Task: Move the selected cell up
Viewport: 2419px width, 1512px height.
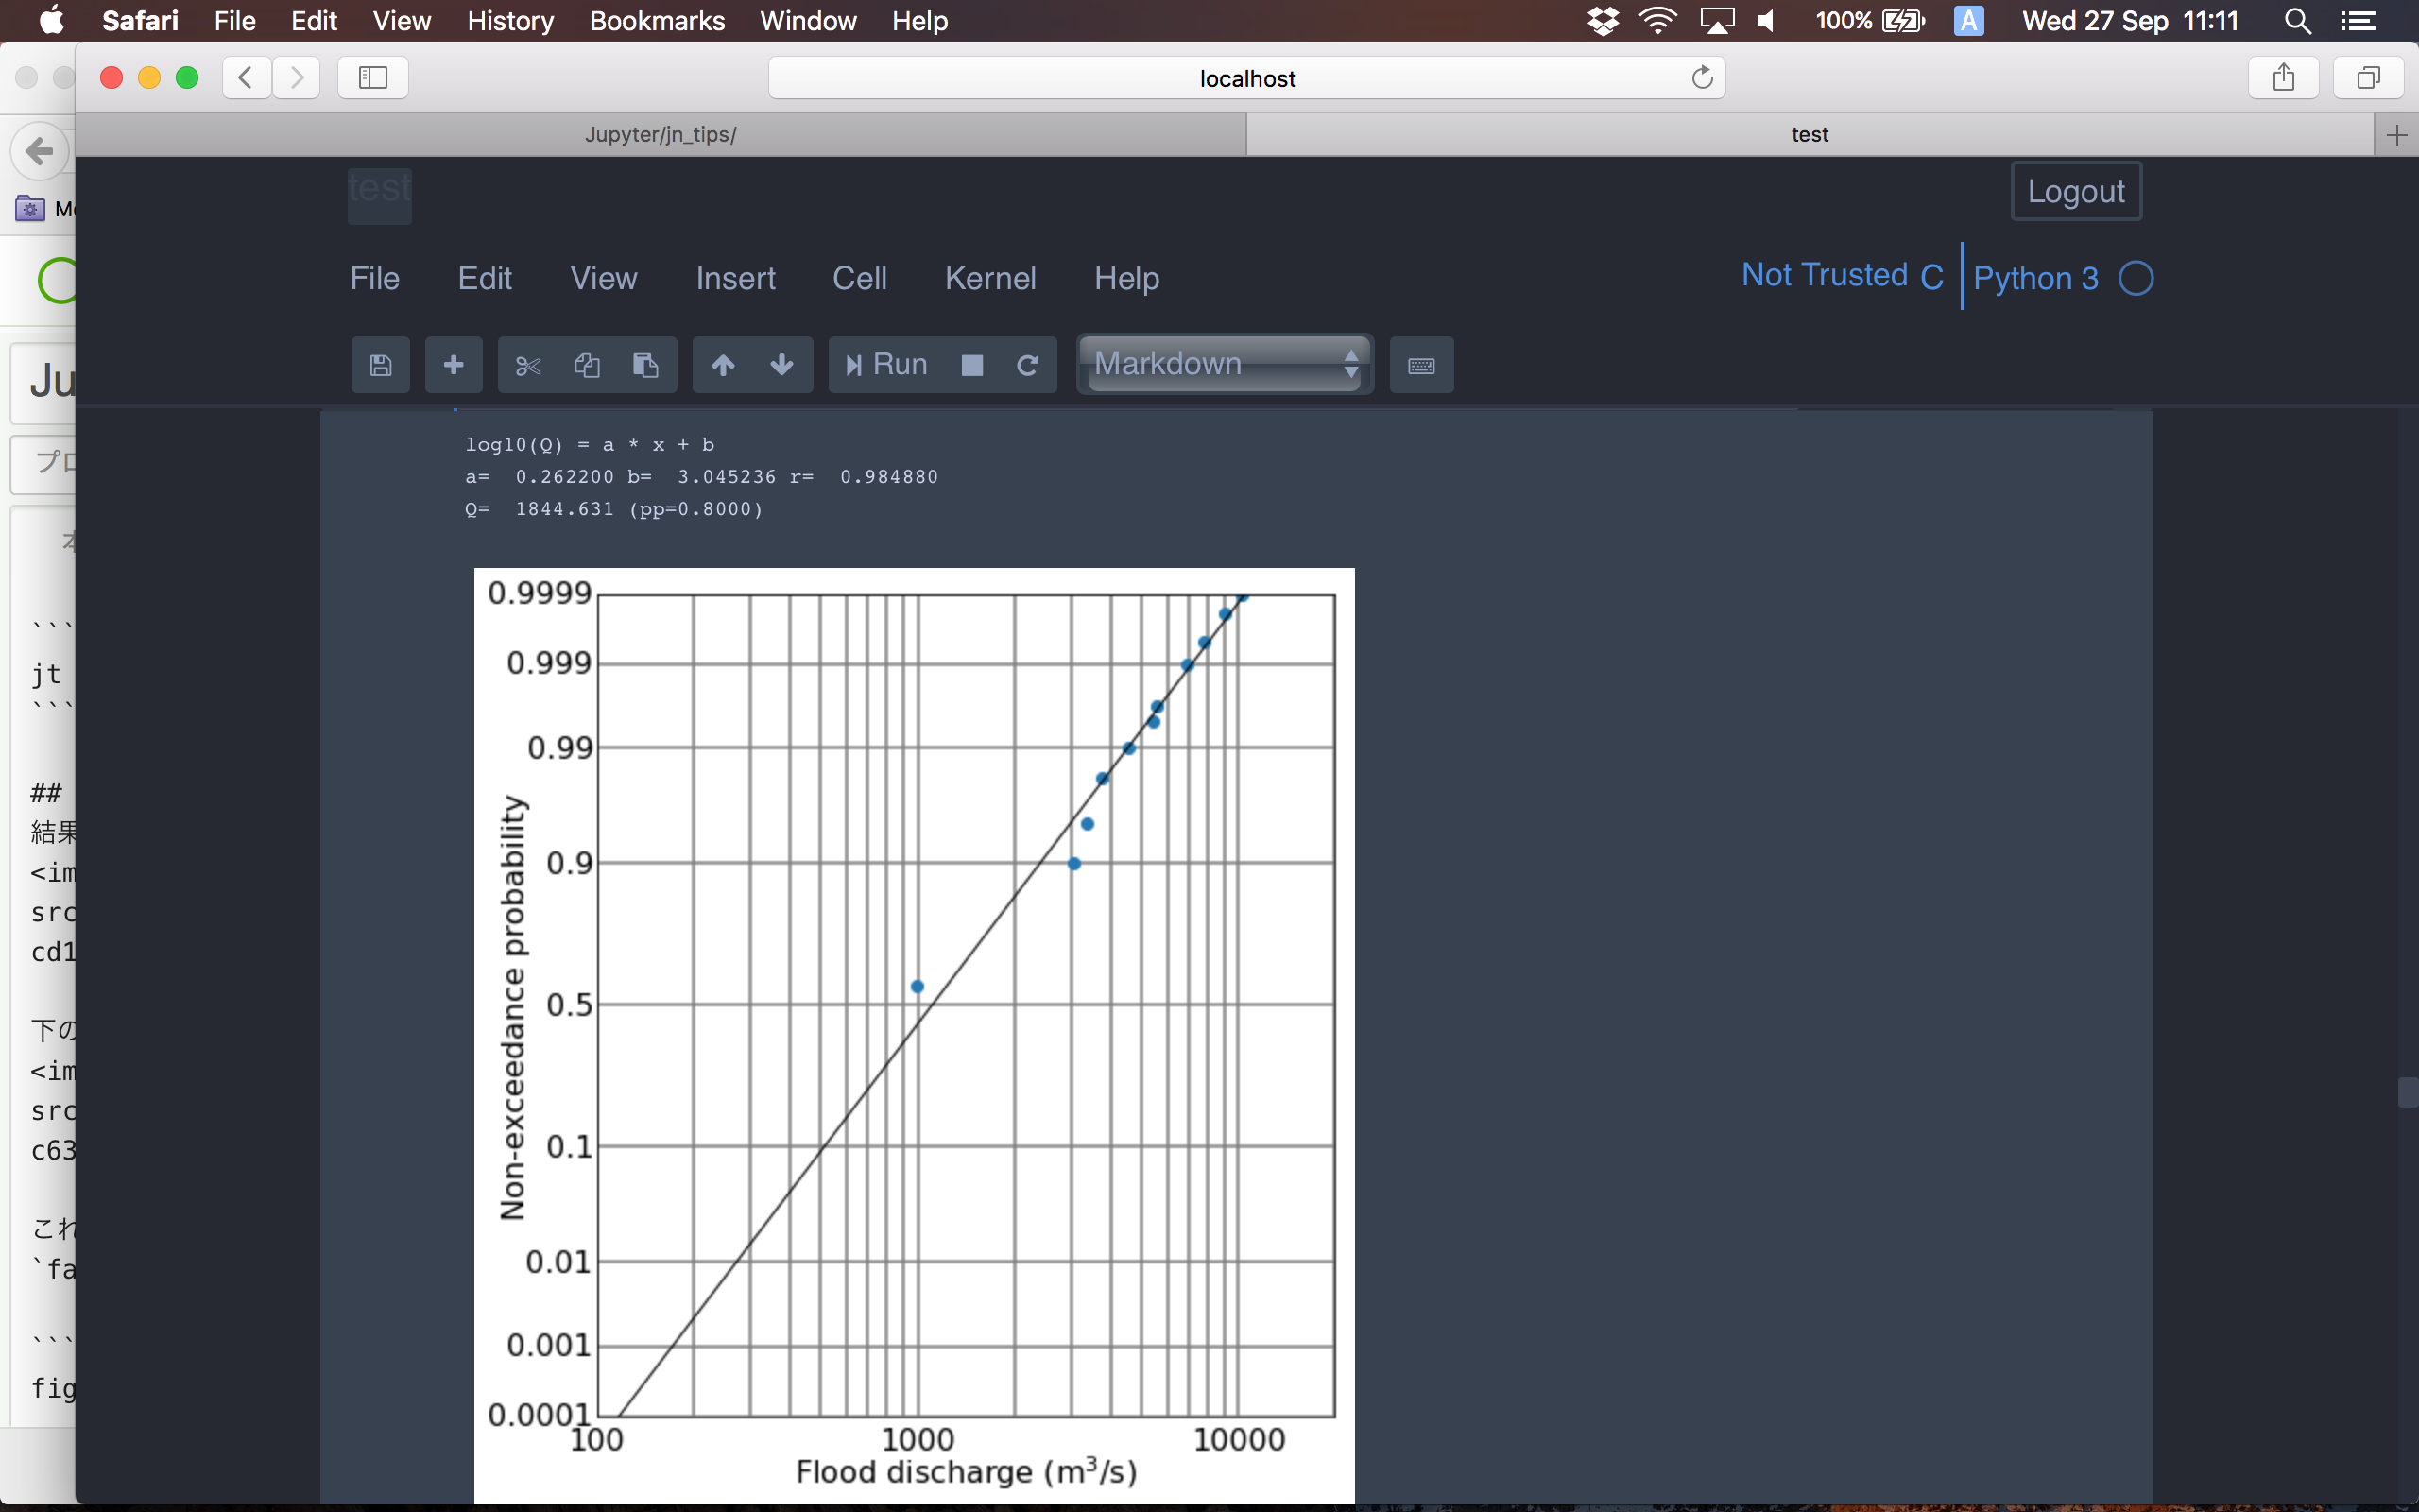Action: (722, 364)
